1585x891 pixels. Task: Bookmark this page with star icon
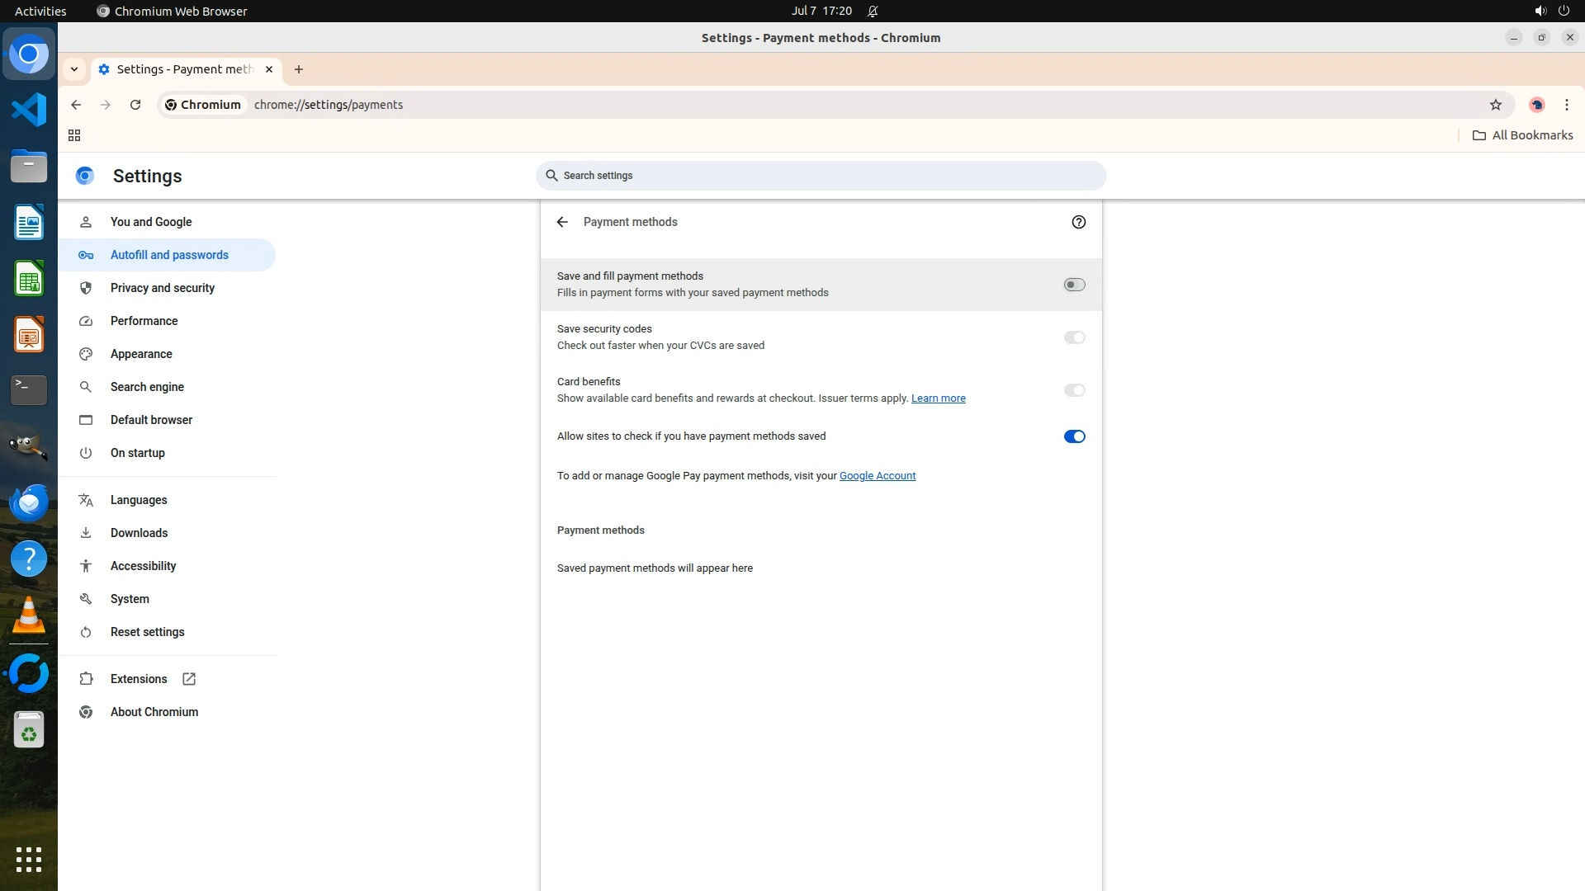1495,105
